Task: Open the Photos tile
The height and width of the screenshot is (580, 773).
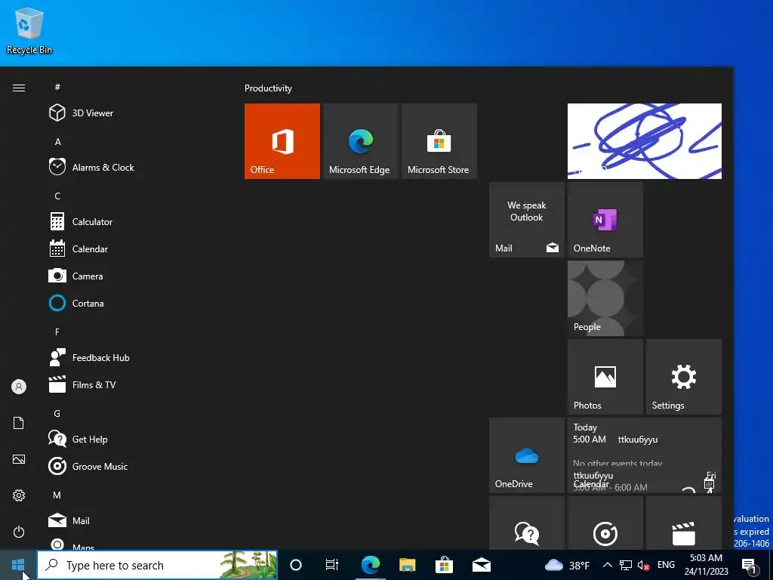Action: [605, 377]
